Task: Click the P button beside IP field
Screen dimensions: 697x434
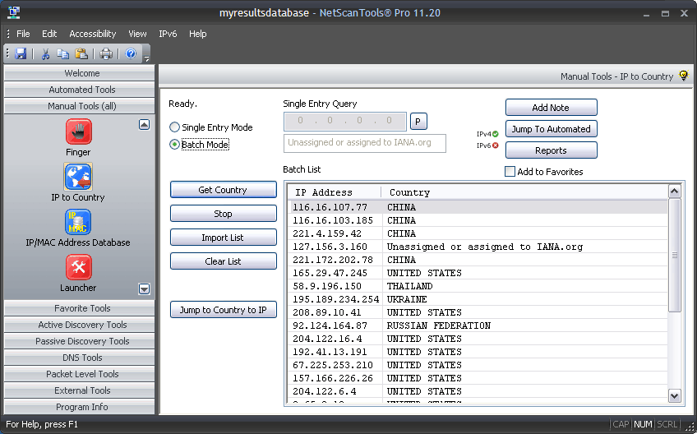Action: coord(418,121)
